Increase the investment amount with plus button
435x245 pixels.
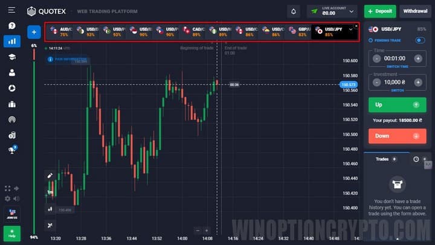(x=417, y=82)
